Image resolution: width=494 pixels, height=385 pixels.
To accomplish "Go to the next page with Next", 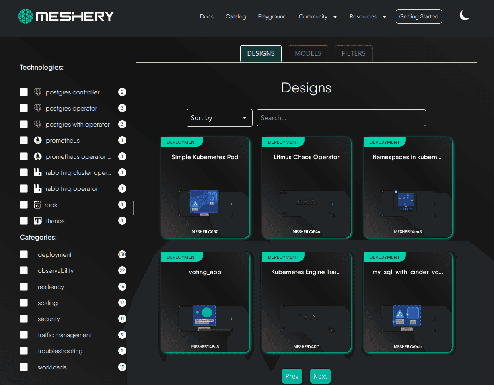I will (x=320, y=376).
